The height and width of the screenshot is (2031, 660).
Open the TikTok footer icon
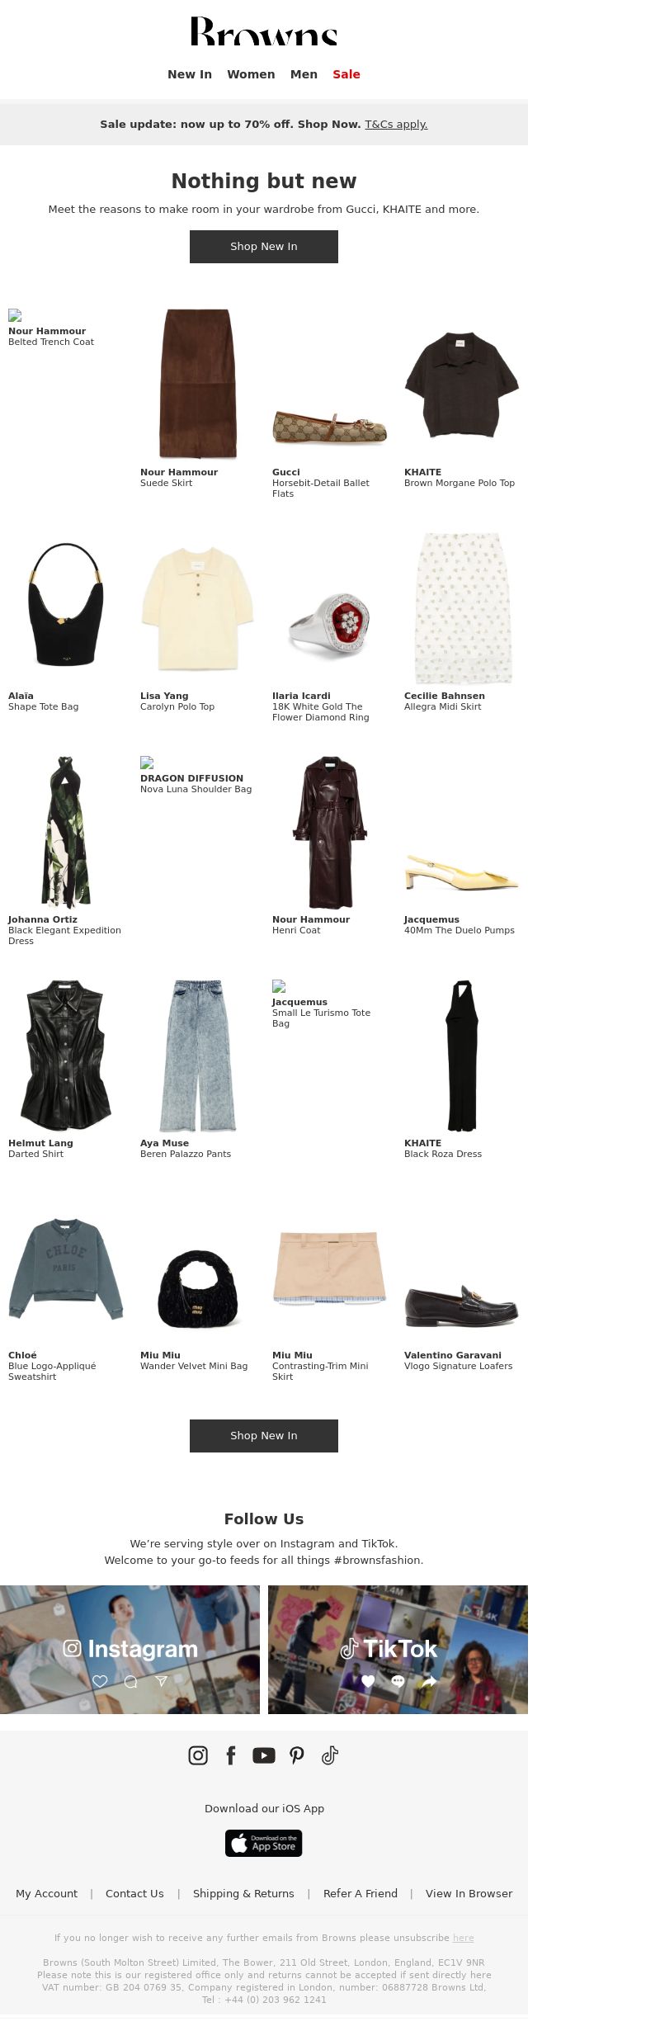(x=330, y=1755)
